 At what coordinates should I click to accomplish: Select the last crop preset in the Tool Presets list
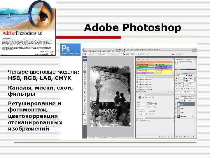coord(144,90)
